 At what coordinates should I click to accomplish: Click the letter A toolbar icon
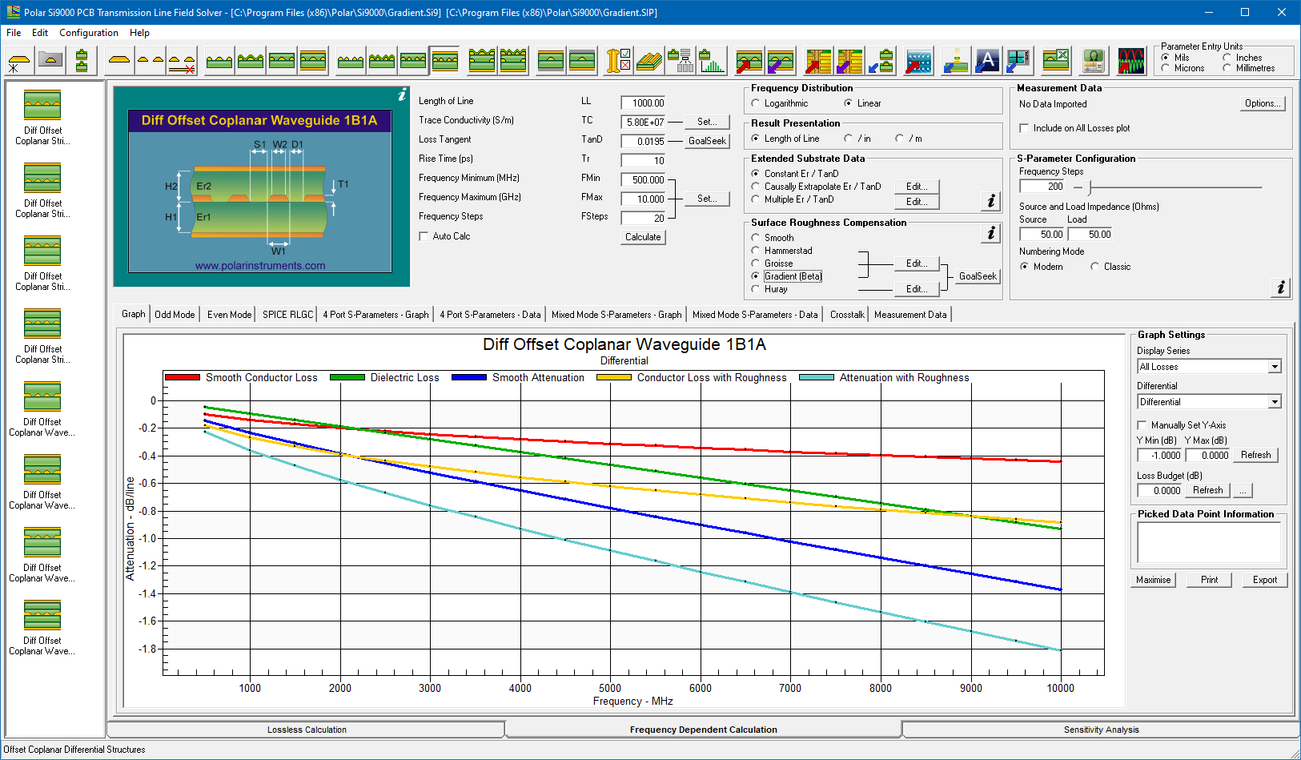pos(987,61)
